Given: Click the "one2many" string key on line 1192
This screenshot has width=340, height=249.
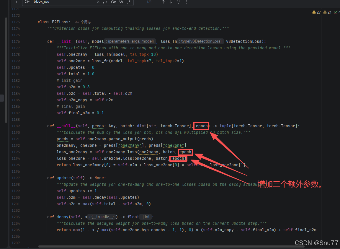Looking at the screenshot, I should 130,145.
